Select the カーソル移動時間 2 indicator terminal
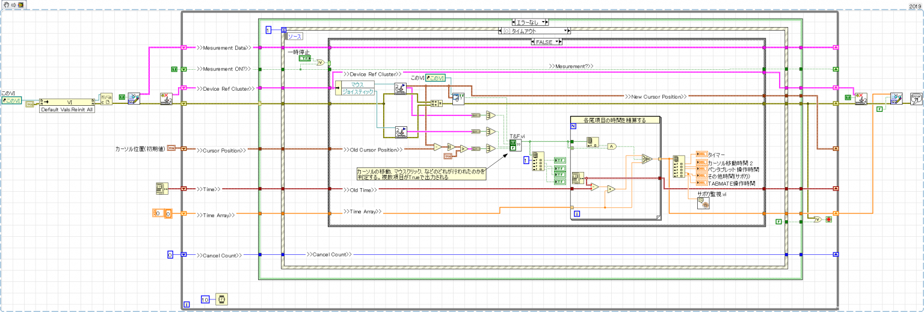This screenshot has height=312, width=924. pos(701,161)
